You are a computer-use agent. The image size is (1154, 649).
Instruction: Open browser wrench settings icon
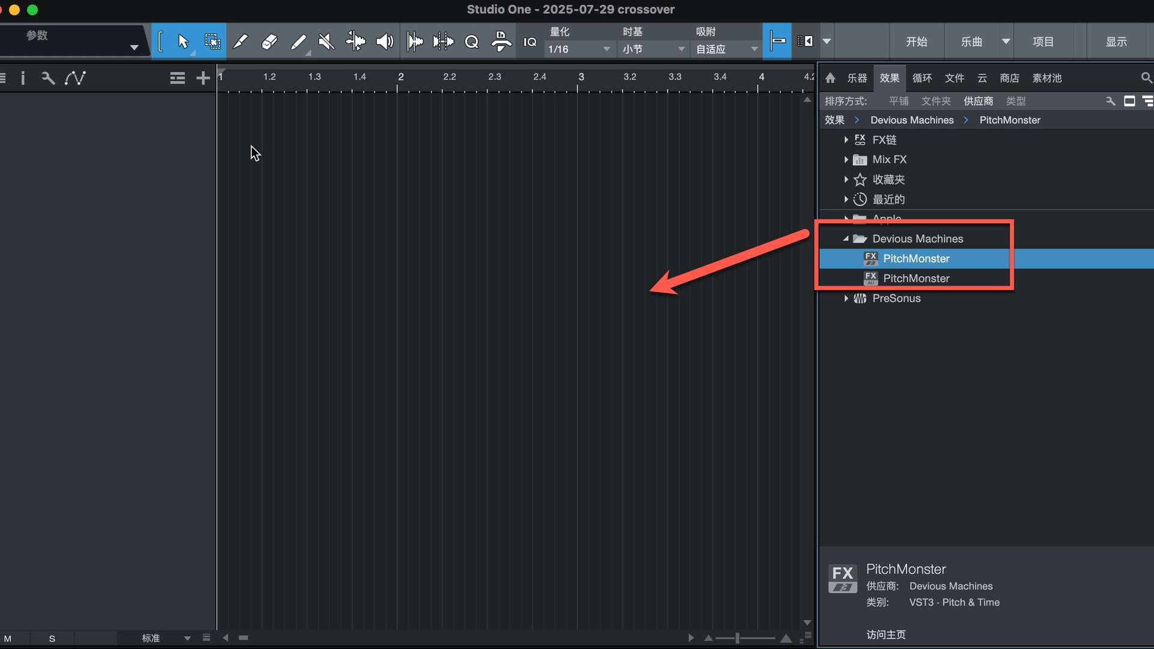(1111, 101)
